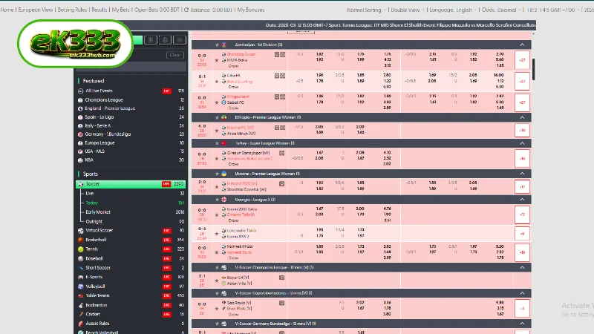Click the Table Tennis paddle icon

(81, 295)
